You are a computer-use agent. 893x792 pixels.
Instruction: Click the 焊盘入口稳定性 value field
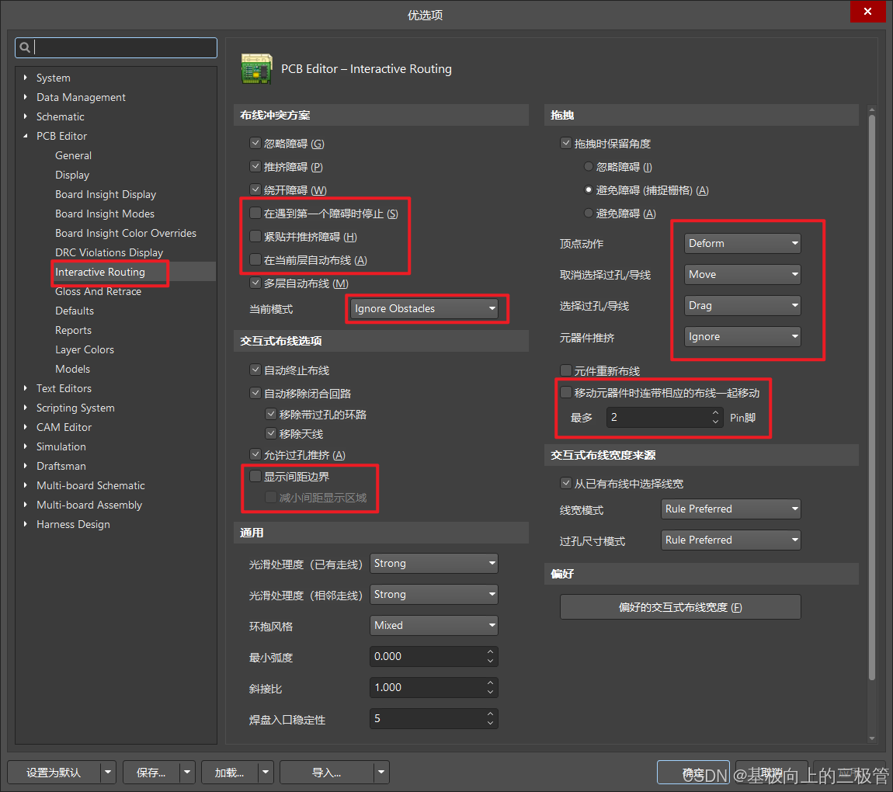click(434, 718)
